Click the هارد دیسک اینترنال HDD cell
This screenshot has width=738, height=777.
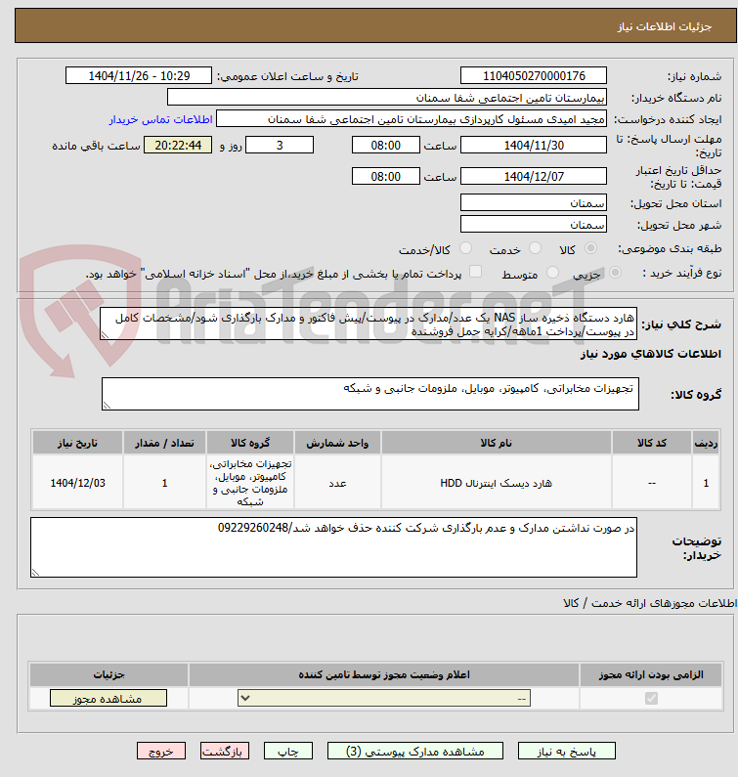click(x=497, y=483)
